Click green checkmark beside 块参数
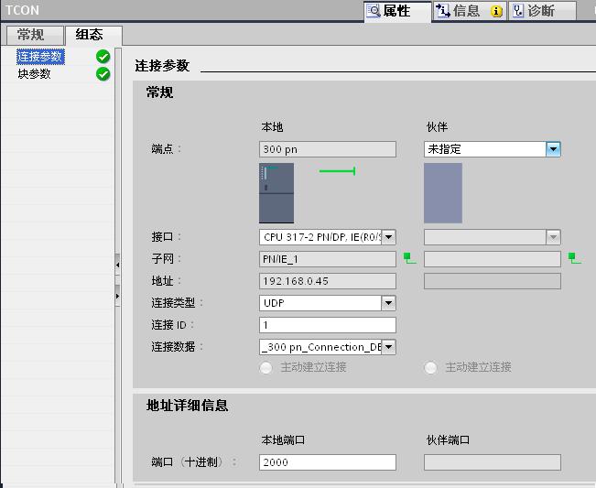The width and height of the screenshot is (596, 488). click(103, 74)
